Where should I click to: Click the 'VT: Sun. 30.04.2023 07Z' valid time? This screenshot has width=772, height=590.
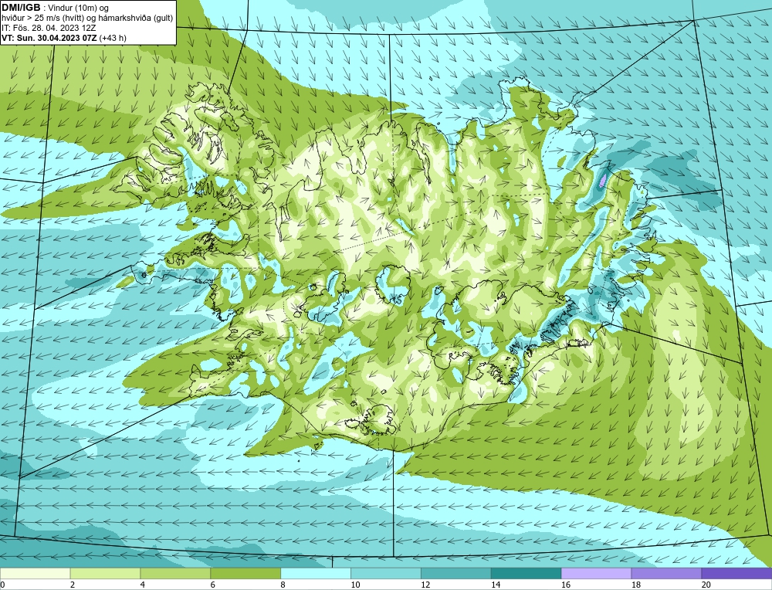[x=49, y=38]
